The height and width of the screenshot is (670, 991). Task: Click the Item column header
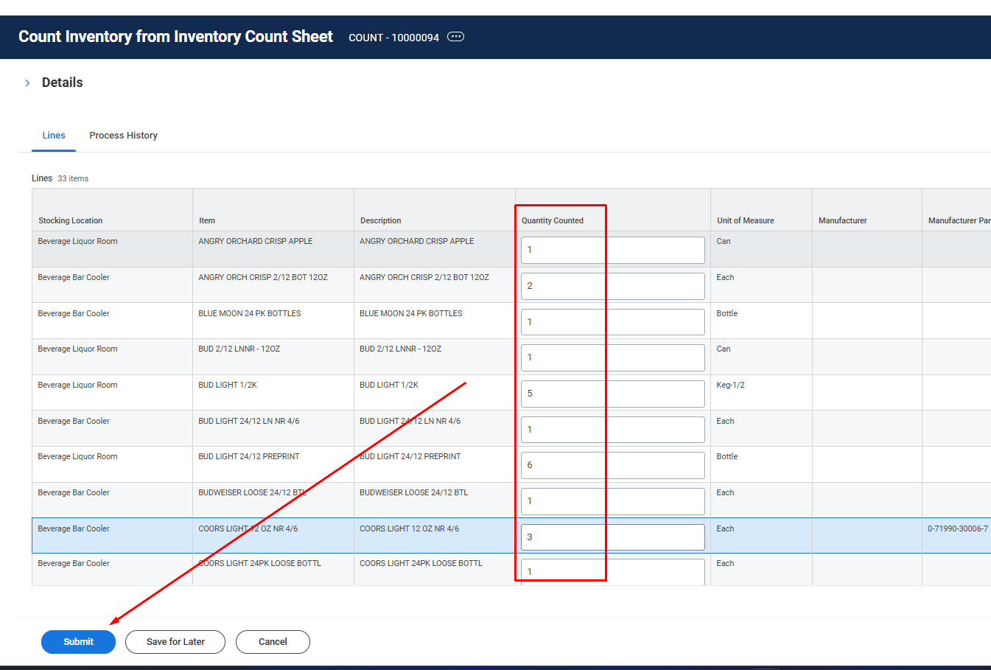[x=207, y=220]
